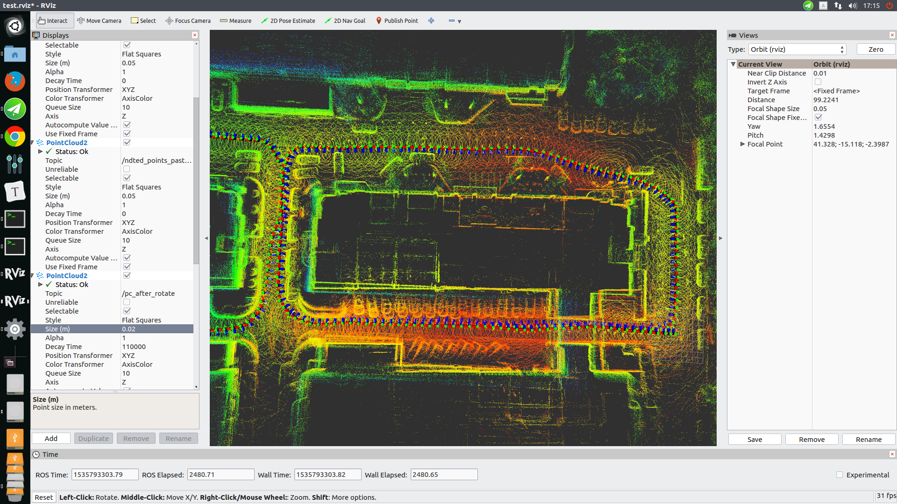Expand the Focal Point property
Viewport: 897px width, 504px height.
742,144
